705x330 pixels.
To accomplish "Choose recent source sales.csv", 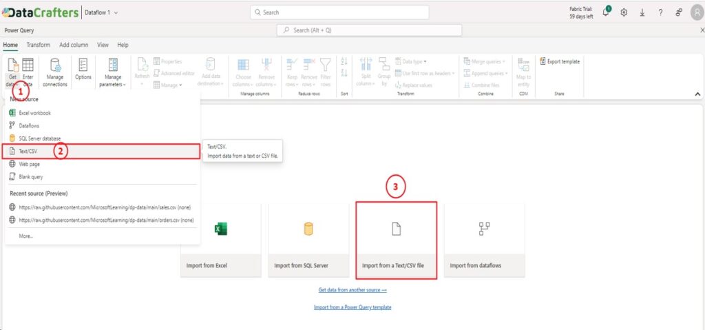I will [103, 207].
